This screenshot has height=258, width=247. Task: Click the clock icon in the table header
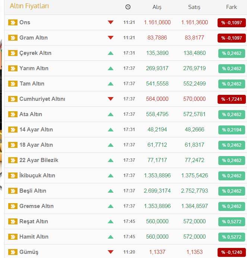coord(128,7)
